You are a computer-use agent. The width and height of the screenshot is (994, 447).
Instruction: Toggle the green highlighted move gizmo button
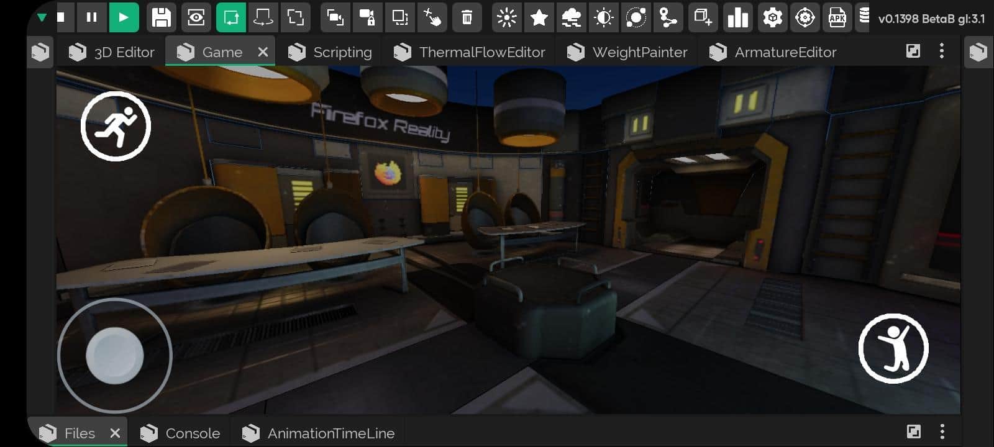(x=230, y=17)
